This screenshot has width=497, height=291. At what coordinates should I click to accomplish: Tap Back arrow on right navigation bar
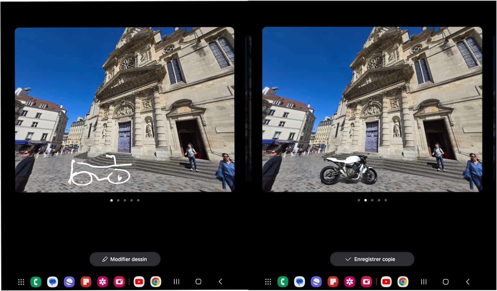pyautogui.click(x=468, y=282)
